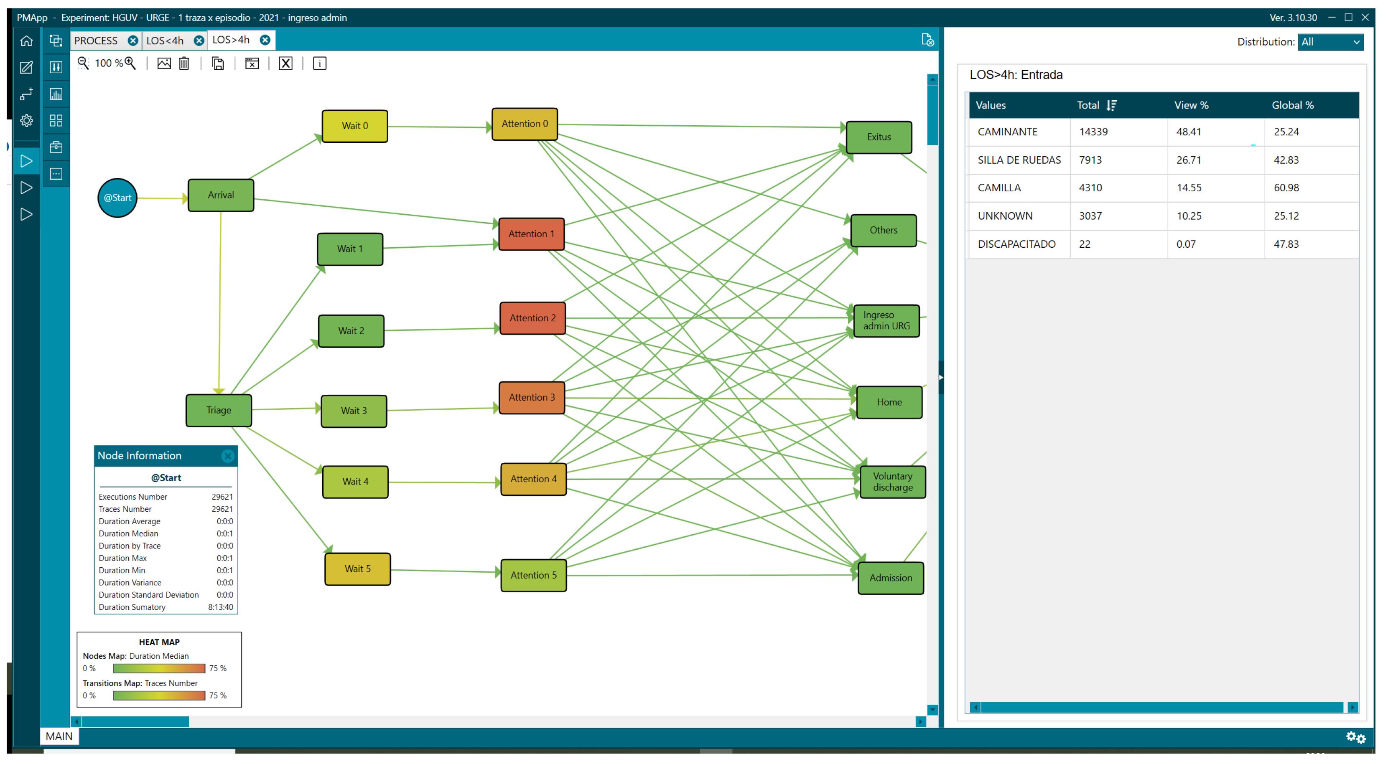The image size is (1388, 764).
Task: Switch to the LOS<4h tab
Action: coord(166,41)
